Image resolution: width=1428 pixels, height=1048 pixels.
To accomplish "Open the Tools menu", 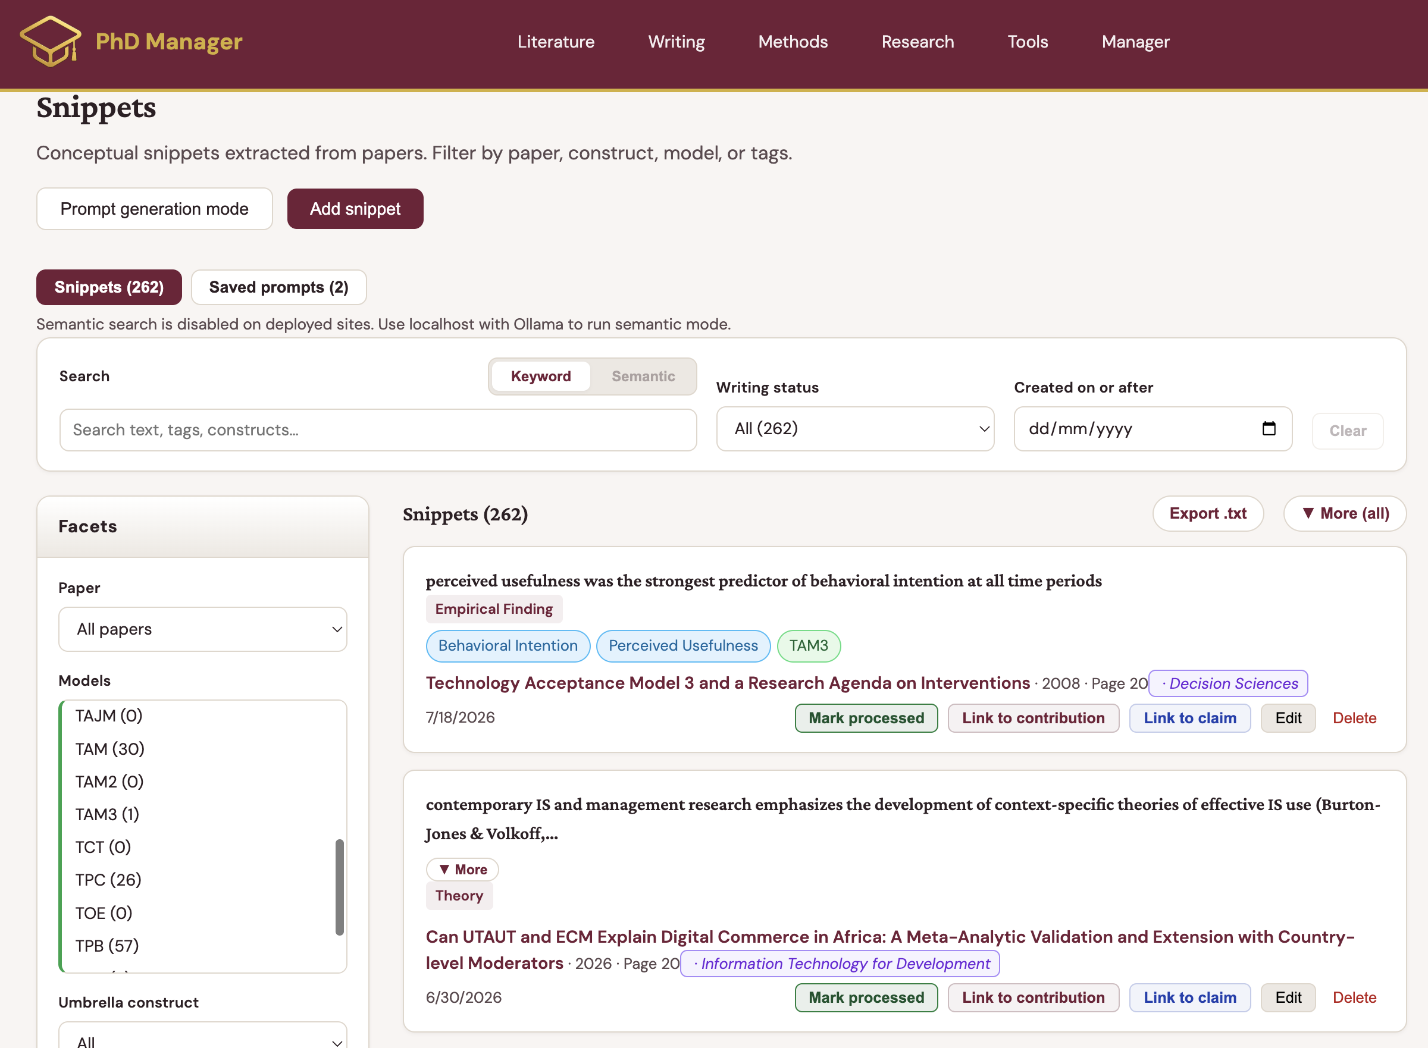I will [x=1028, y=42].
